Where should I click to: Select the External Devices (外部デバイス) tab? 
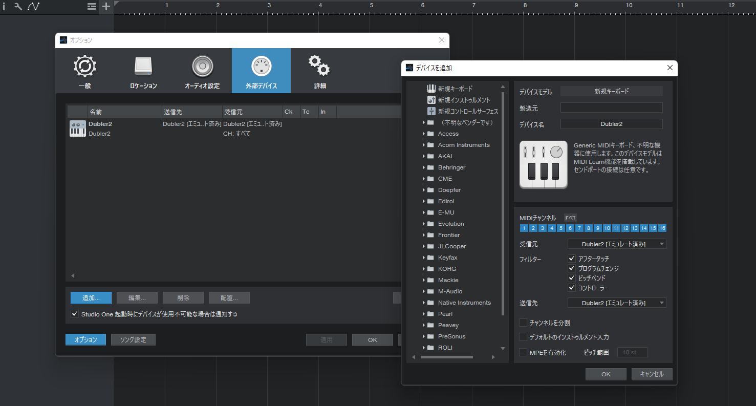pyautogui.click(x=261, y=71)
